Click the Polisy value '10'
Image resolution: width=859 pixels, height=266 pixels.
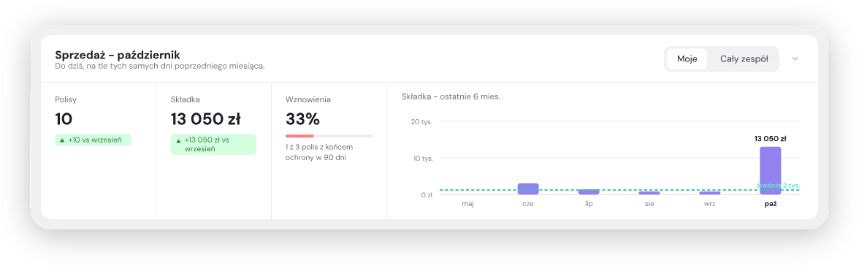(x=64, y=119)
